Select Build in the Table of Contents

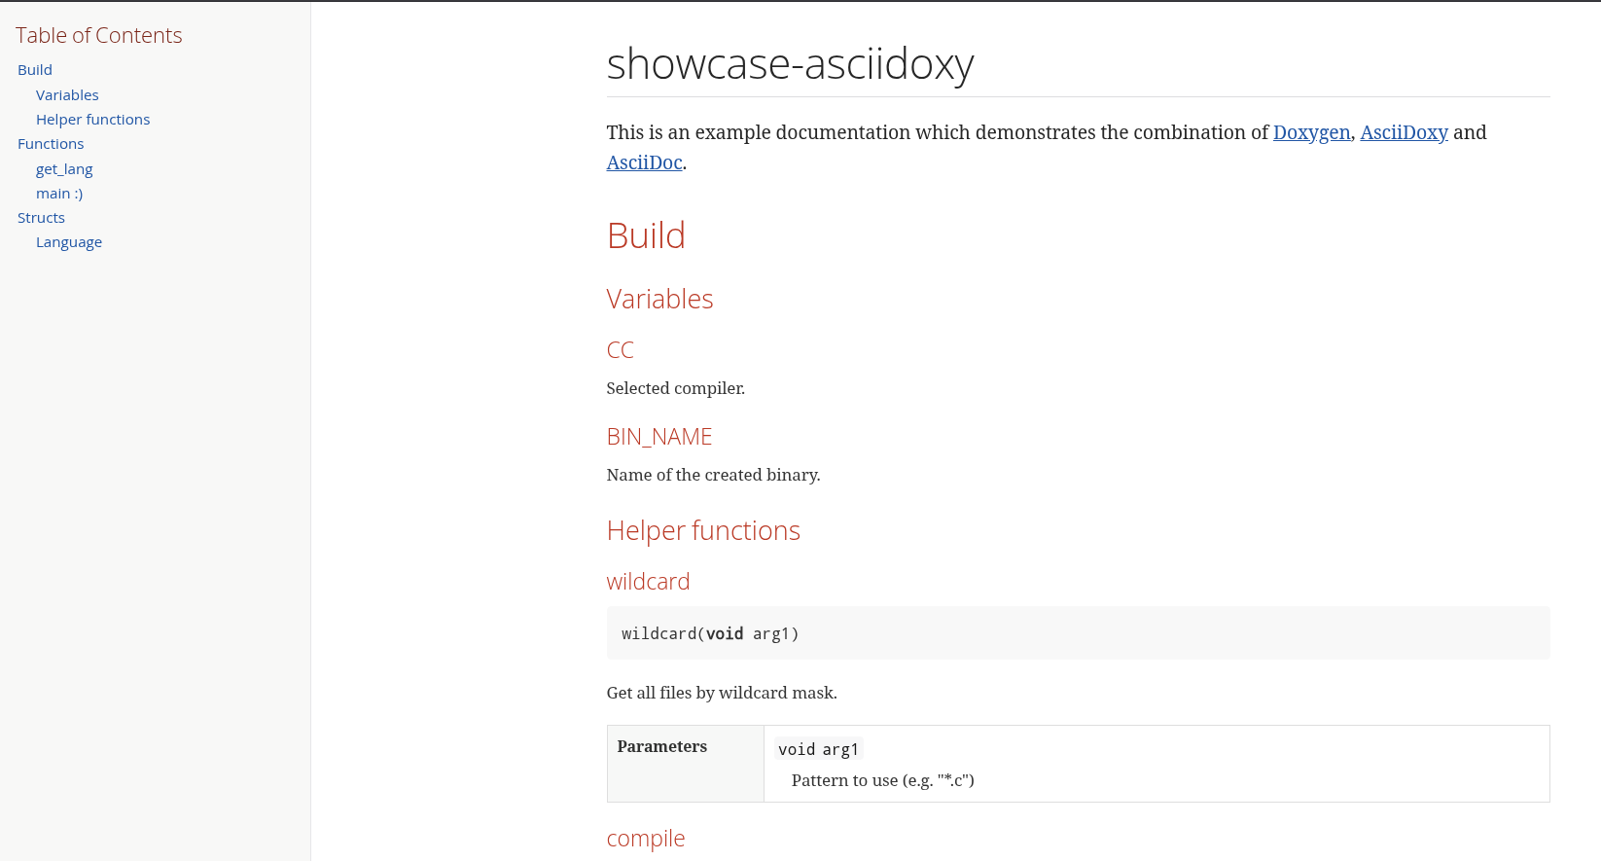34,69
